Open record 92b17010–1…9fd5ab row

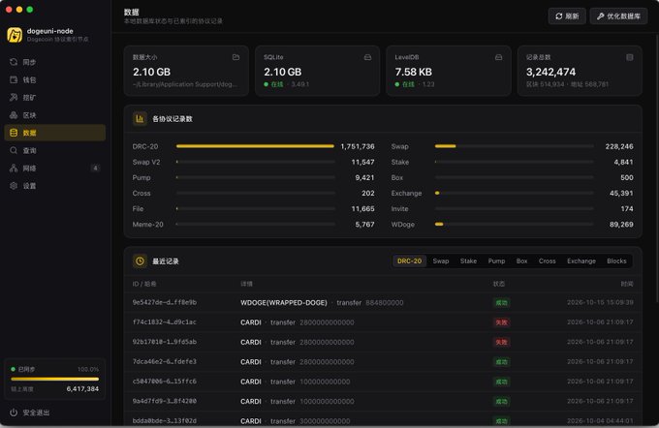(383, 342)
